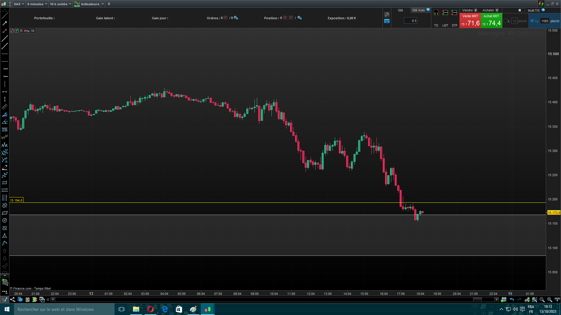Click the undo arrow icon

coord(512,300)
